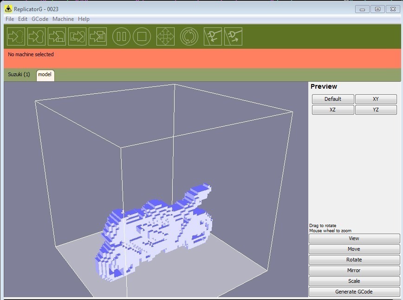
Task: Click the Build to machine icon
Action: pyautogui.click(x=37, y=37)
